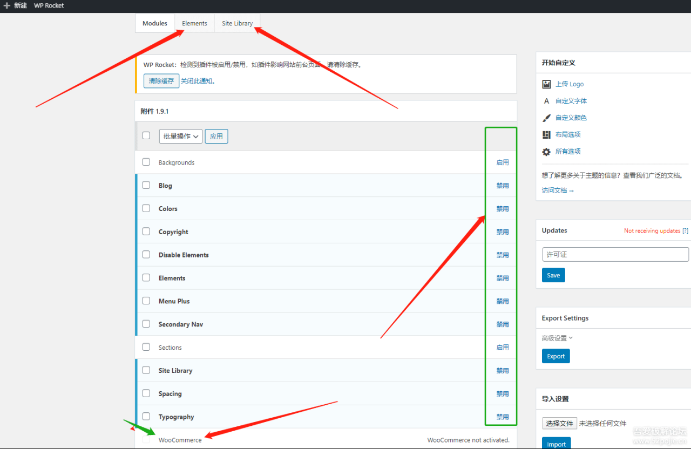Activate Backgrounds with its 启用 link
Viewport: 691px width, 449px height.
coord(503,162)
